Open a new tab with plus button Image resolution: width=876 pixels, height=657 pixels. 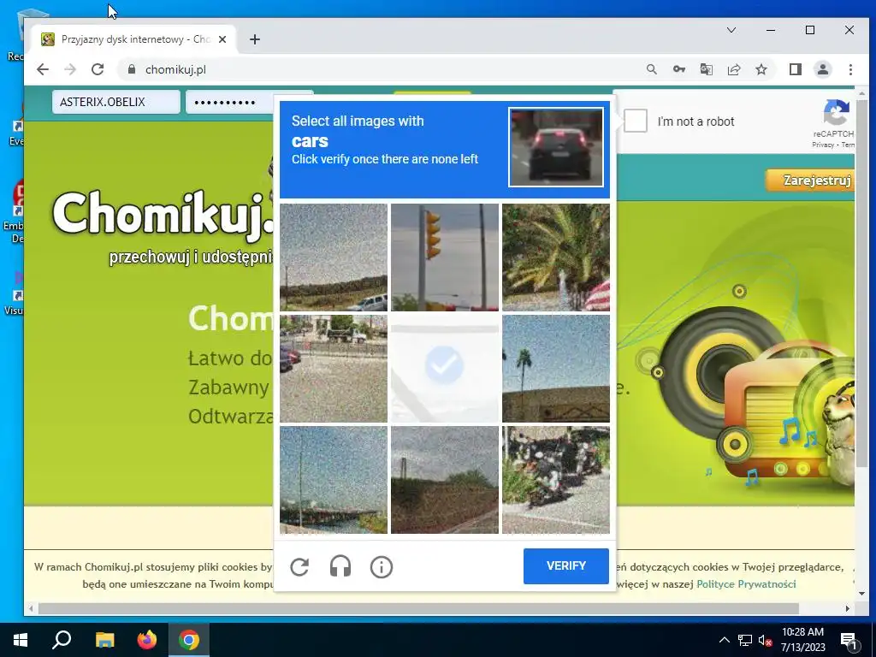255,39
